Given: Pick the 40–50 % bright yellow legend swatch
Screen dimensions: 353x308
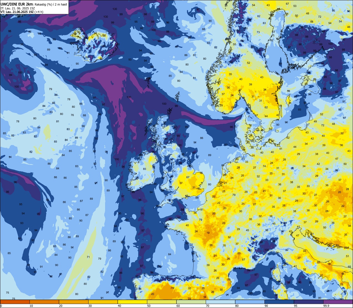Looking at the screenshot, I should 132,302.
